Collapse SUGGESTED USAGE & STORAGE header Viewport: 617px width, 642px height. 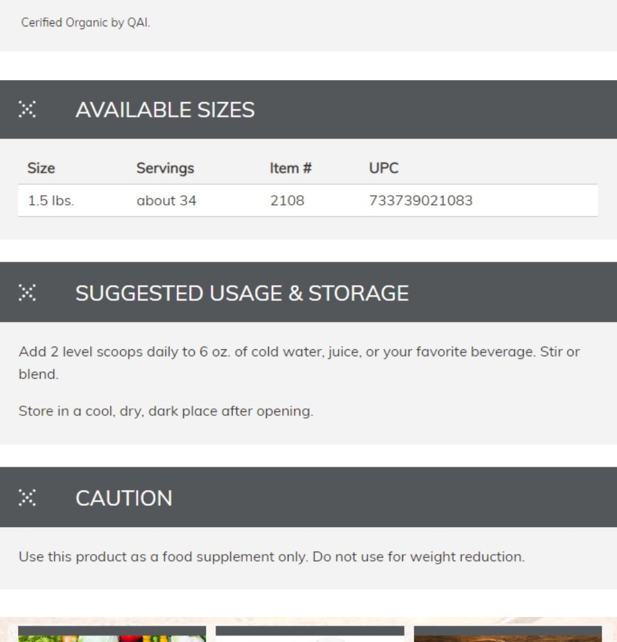click(308, 292)
